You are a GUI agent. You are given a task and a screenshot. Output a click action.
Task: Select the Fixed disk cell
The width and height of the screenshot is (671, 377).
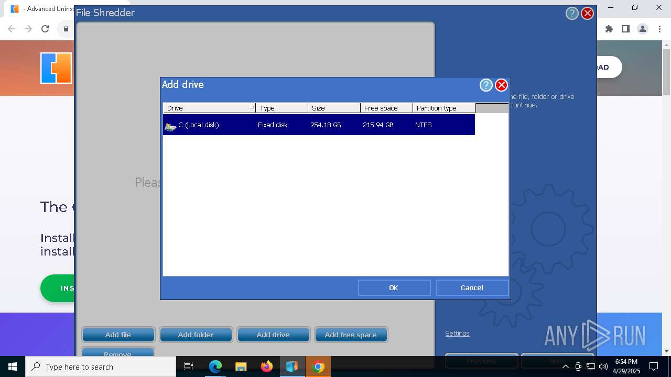click(x=273, y=125)
